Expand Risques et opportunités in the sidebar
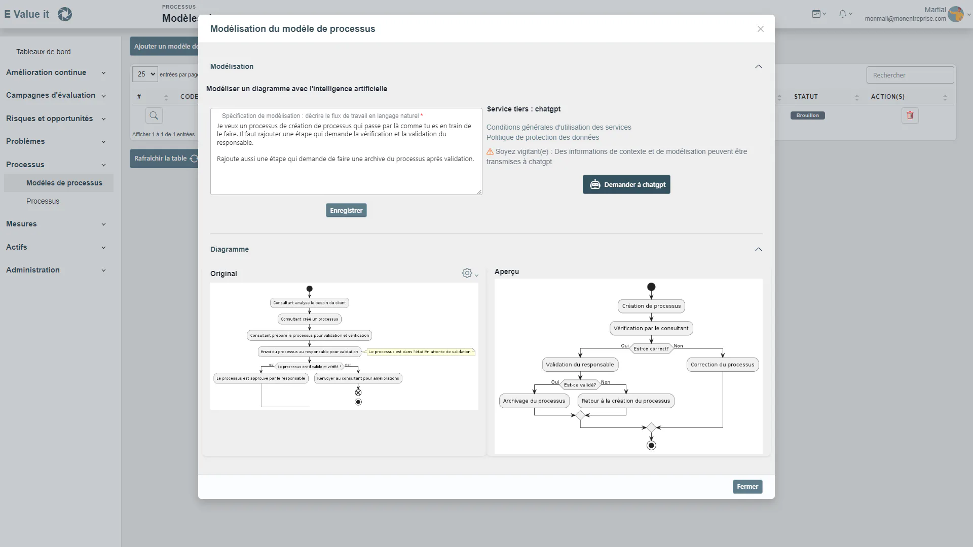Viewport: 973px width, 547px height. click(x=56, y=119)
